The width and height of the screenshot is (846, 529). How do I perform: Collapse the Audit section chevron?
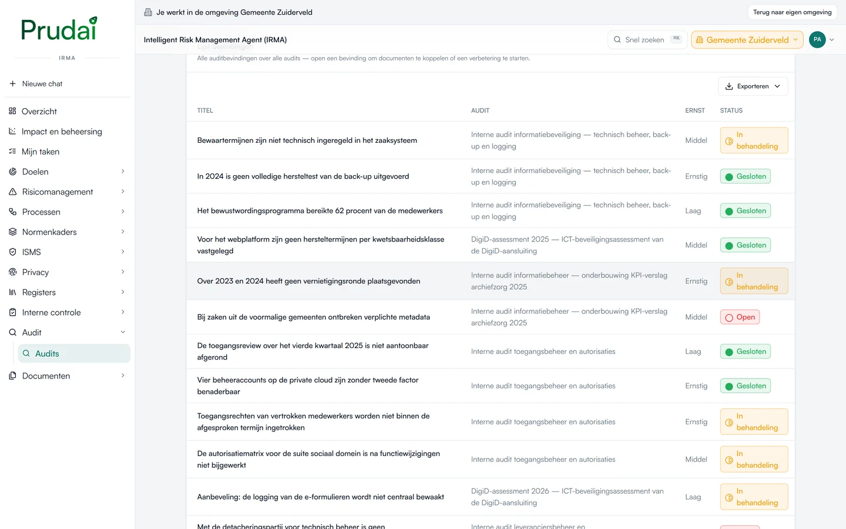coord(123,332)
